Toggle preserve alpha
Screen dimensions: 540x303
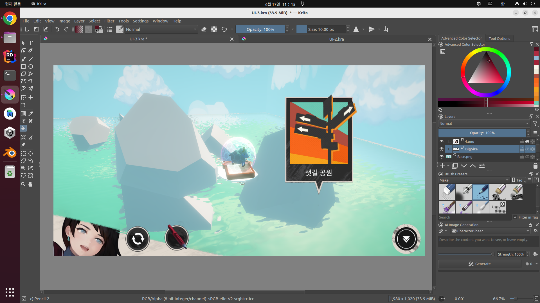214,29
